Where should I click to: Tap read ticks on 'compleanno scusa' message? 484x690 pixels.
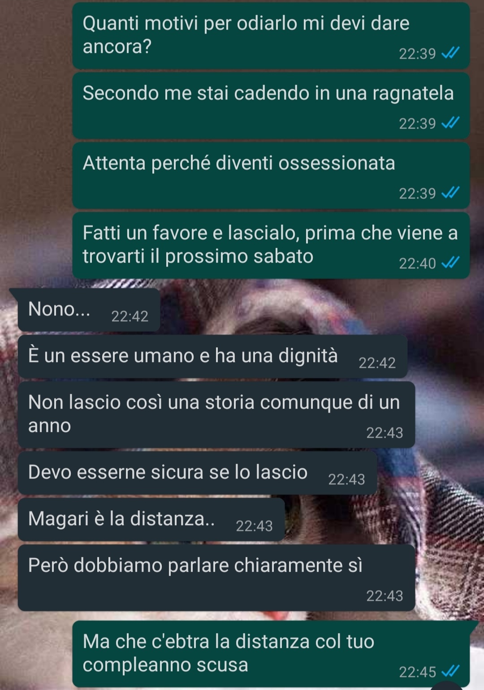(450, 672)
